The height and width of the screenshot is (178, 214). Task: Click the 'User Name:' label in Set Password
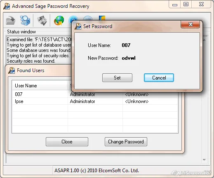tap(99, 45)
